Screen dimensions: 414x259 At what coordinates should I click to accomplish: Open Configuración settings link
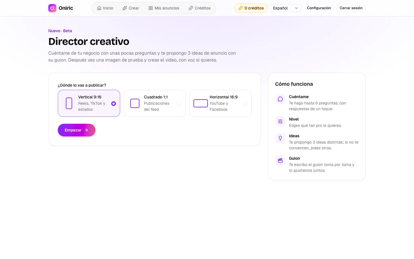(x=319, y=8)
